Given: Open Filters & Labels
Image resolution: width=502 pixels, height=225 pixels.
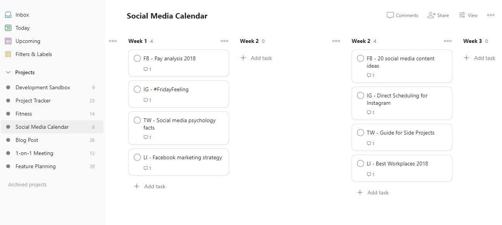Looking at the screenshot, I should coord(33,54).
